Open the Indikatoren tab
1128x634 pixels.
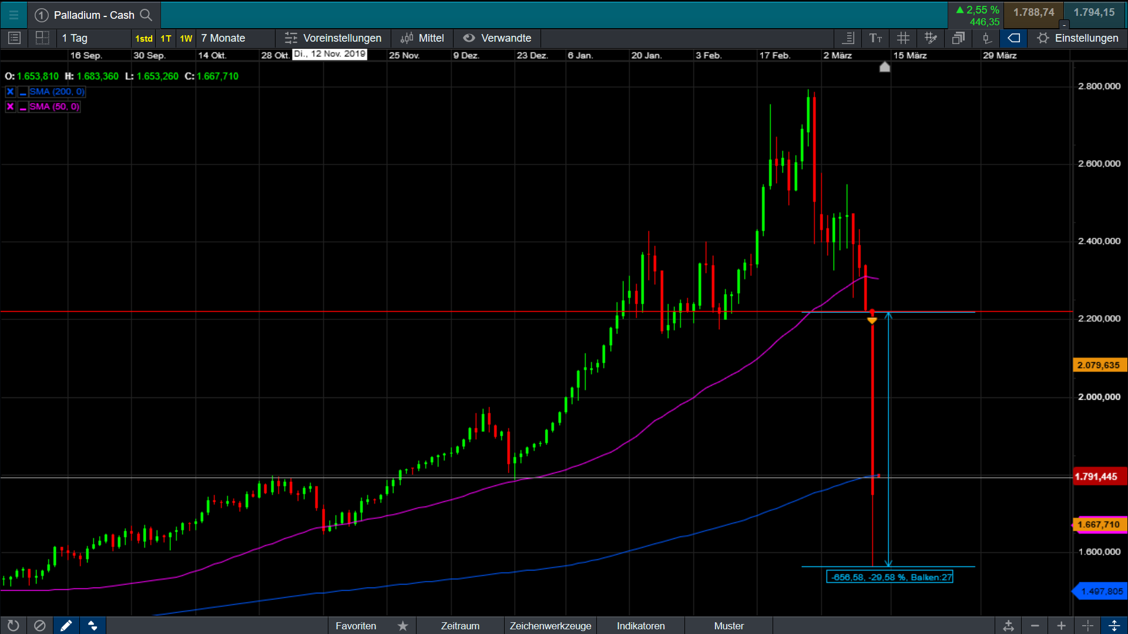click(x=640, y=626)
